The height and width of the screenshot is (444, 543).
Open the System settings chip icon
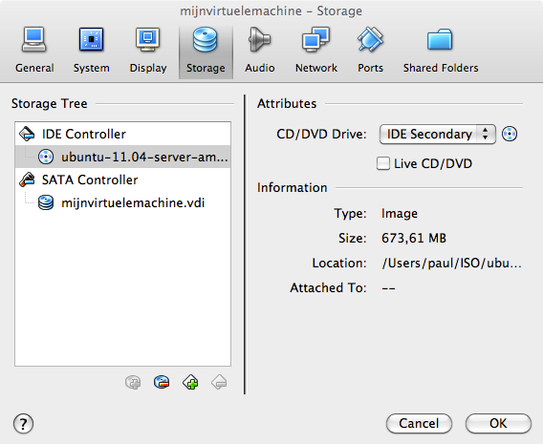(x=91, y=40)
